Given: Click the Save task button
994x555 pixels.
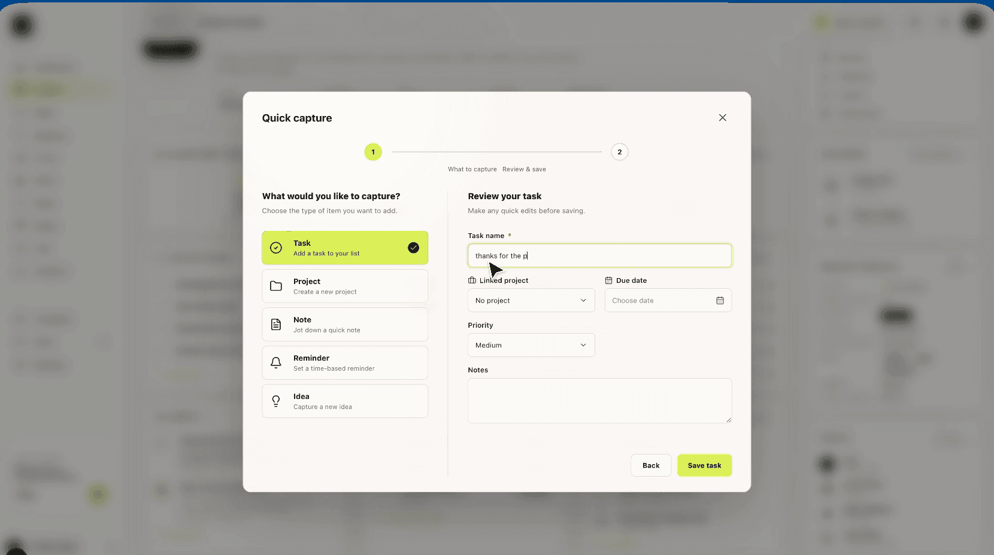Looking at the screenshot, I should tap(704, 465).
